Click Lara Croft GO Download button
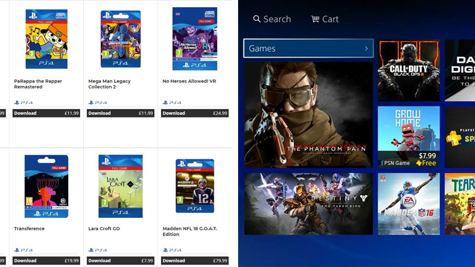 [121, 260]
